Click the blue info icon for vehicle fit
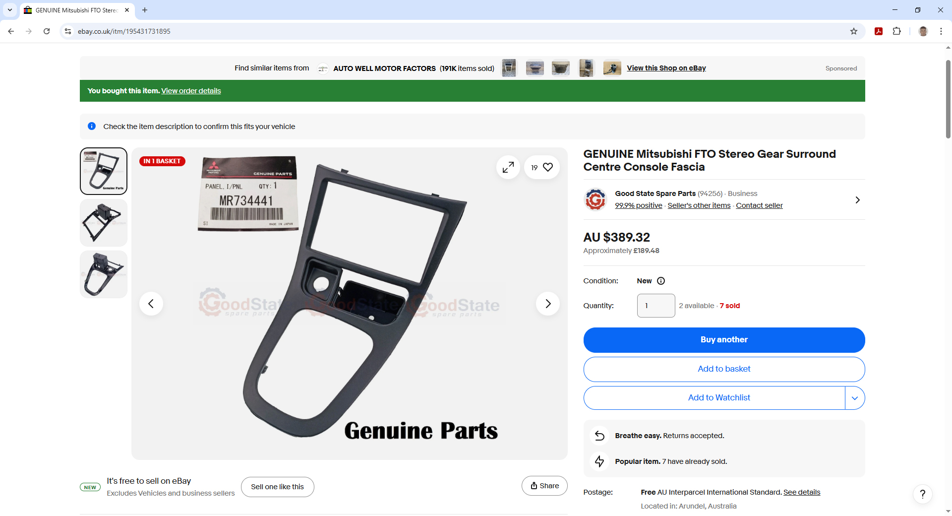 92,126
